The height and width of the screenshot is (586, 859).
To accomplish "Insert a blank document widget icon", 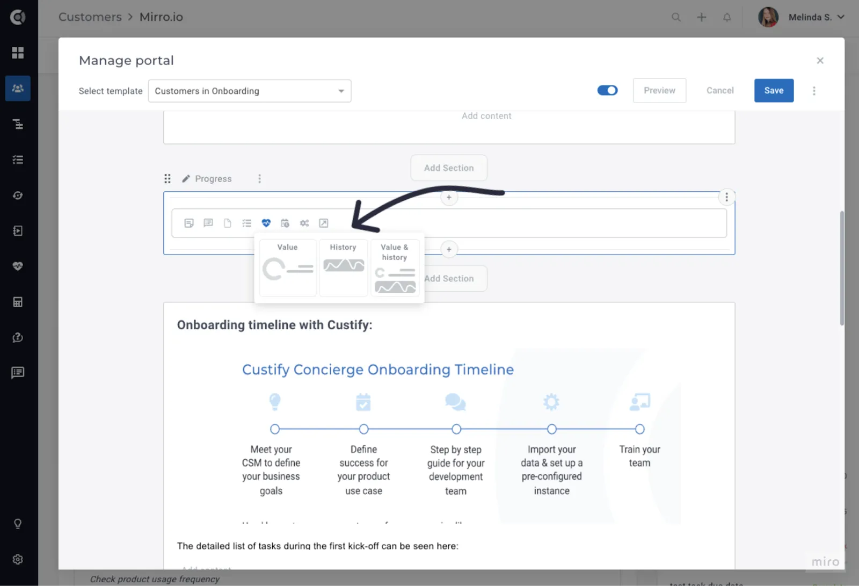I will coord(228,223).
